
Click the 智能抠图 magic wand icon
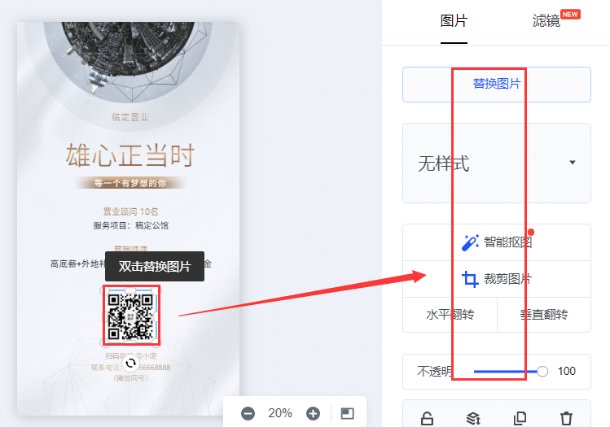pyautogui.click(x=470, y=242)
